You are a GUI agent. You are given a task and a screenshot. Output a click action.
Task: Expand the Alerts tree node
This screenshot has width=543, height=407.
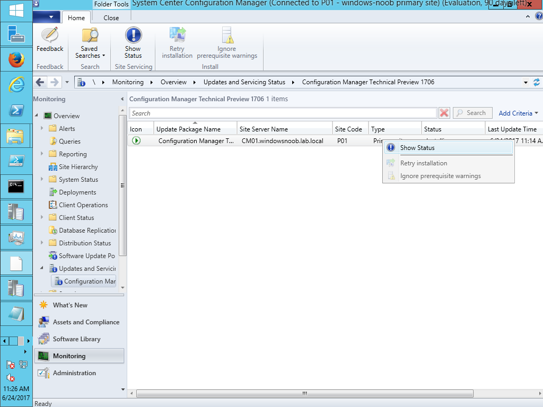click(42, 128)
